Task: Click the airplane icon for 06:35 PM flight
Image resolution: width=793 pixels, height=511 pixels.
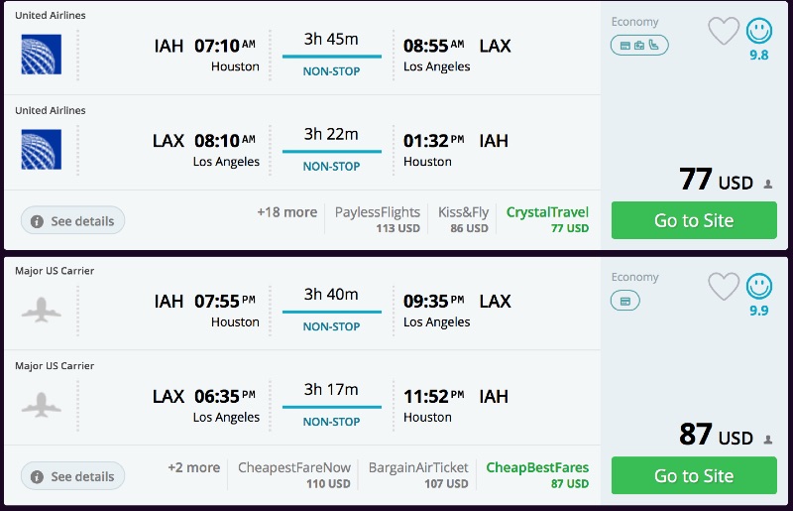Action: [41, 405]
